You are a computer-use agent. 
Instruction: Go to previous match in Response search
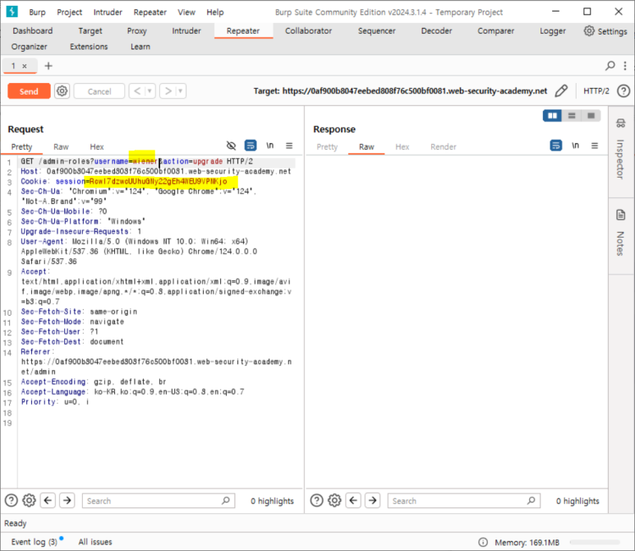[353, 501]
